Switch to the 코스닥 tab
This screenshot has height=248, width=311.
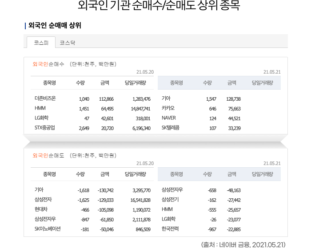(68, 43)
